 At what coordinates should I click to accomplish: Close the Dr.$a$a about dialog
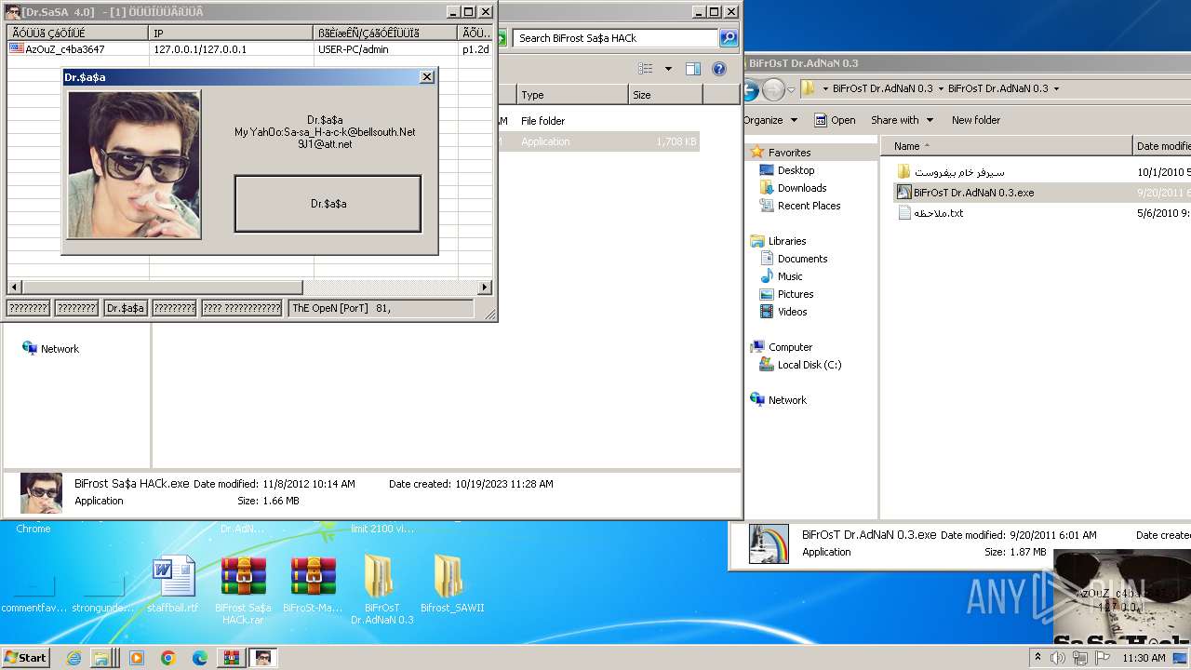coord(427,77)
